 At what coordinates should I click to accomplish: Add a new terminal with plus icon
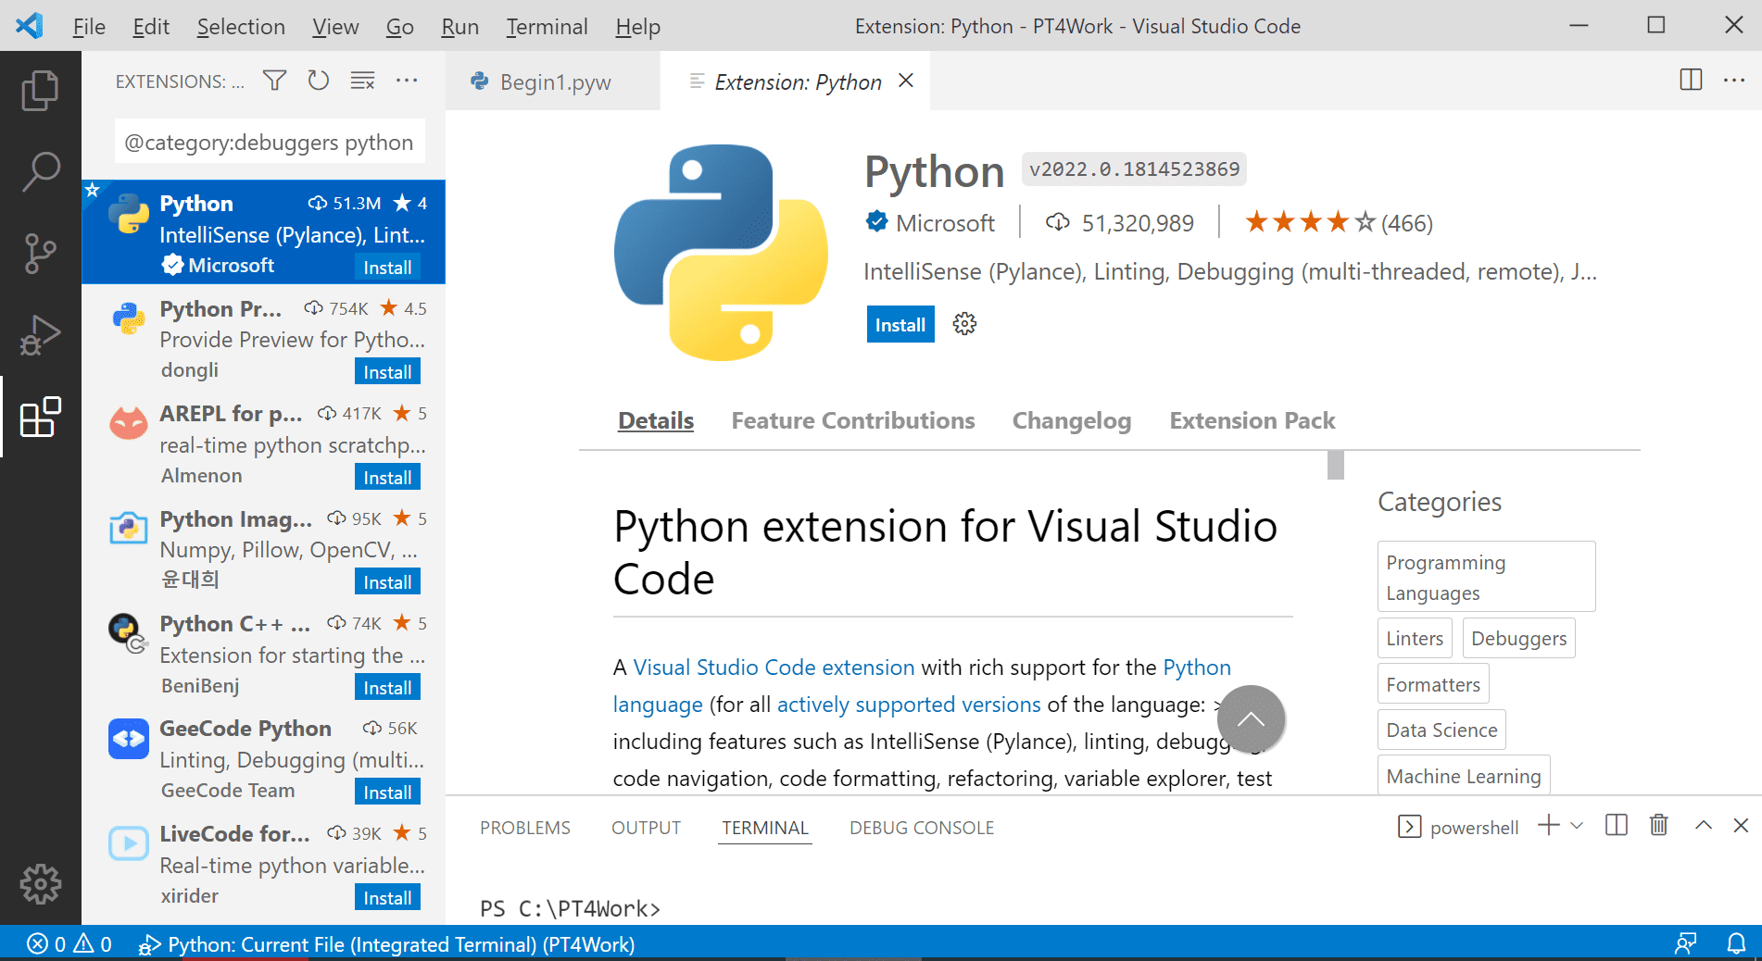coord(1548,825)
